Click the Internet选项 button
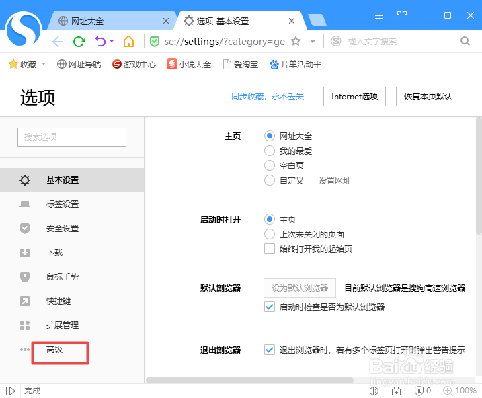The width and height of the screenshot is (482, 398). point(354,97)
